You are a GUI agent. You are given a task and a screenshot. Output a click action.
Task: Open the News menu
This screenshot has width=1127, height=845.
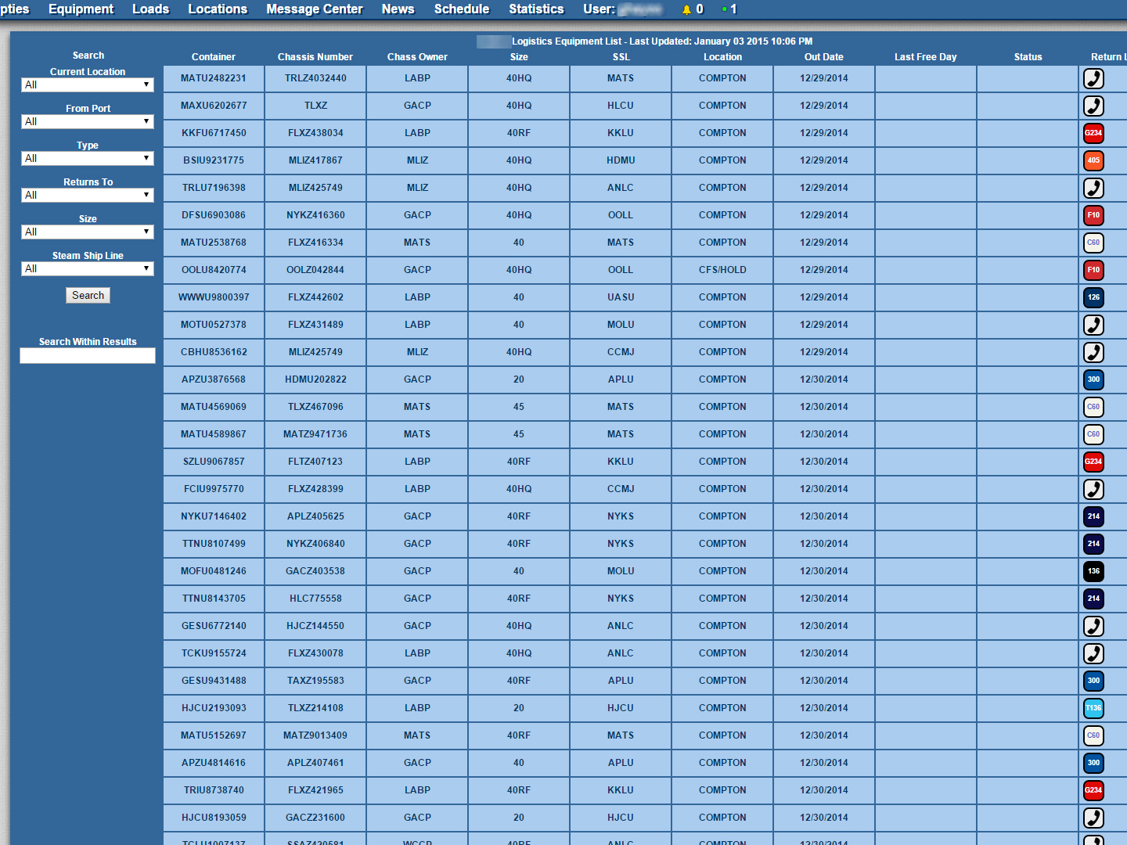[x=398, y=9]
